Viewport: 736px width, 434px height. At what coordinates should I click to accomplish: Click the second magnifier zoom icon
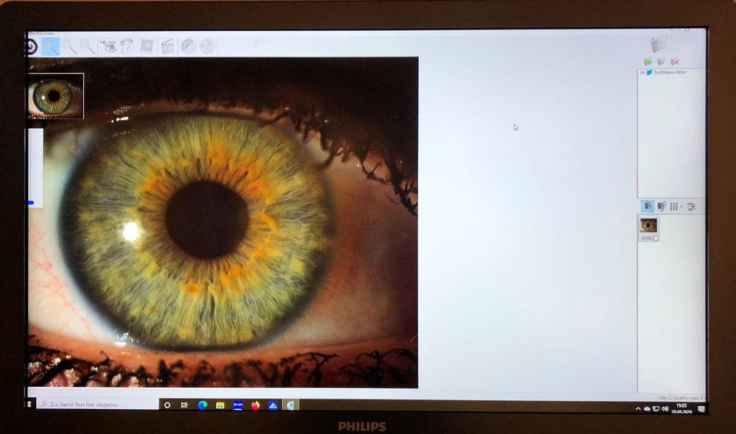[x=69, y=47]
